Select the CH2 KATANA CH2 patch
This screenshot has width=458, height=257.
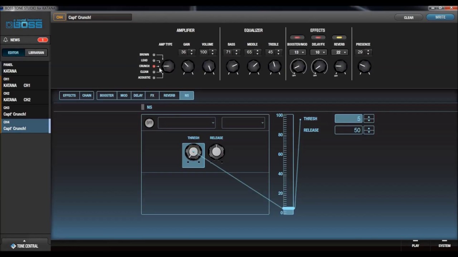coord(25,97)
